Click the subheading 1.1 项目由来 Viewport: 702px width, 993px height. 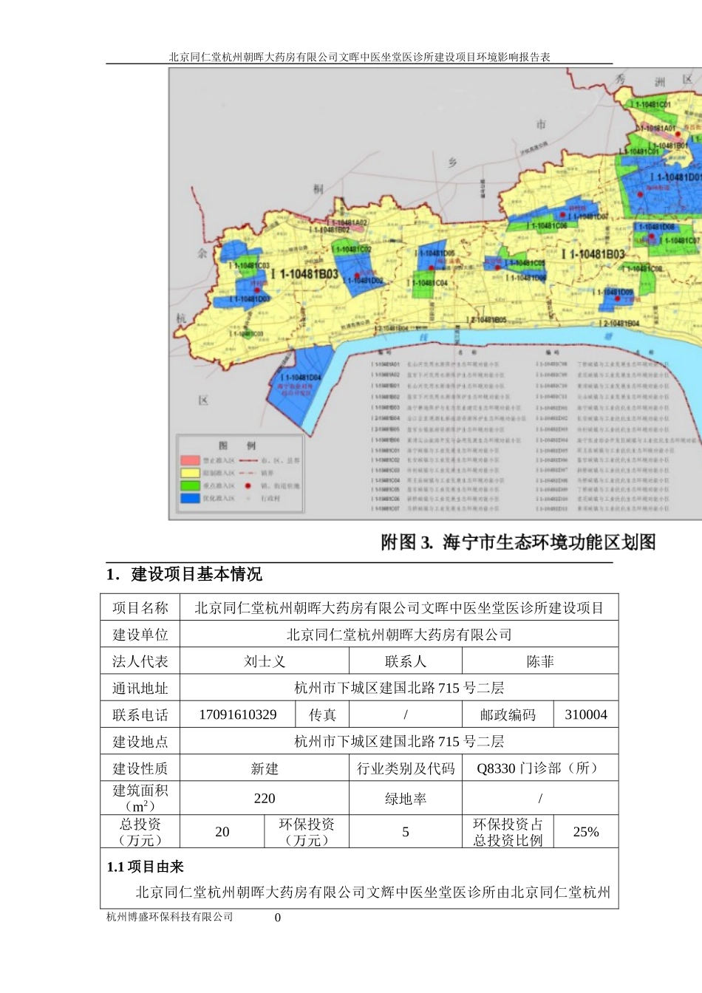146,867
